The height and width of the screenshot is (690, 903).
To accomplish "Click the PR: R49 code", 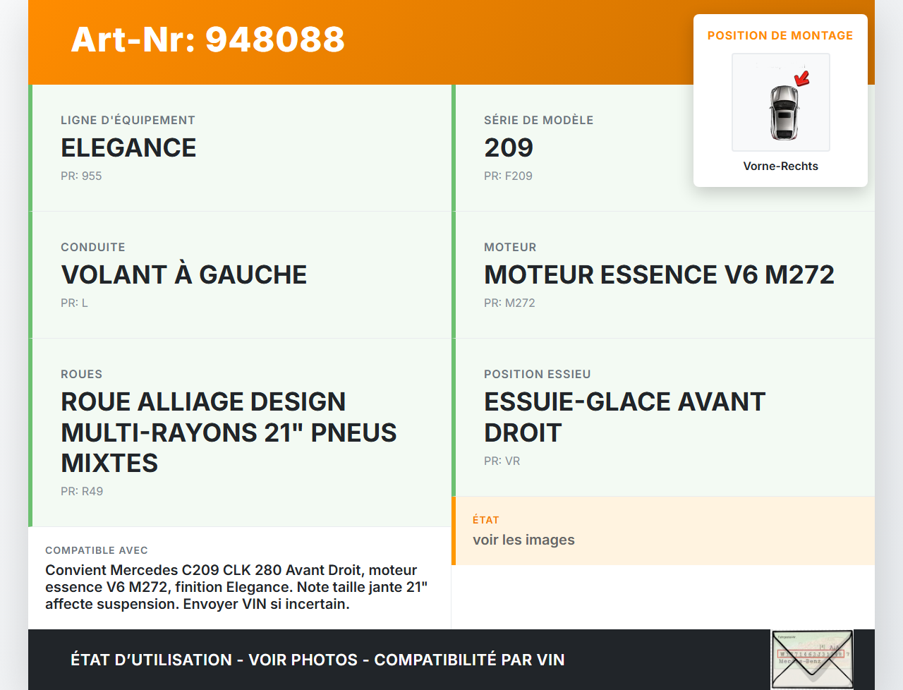I will point(82,491).
